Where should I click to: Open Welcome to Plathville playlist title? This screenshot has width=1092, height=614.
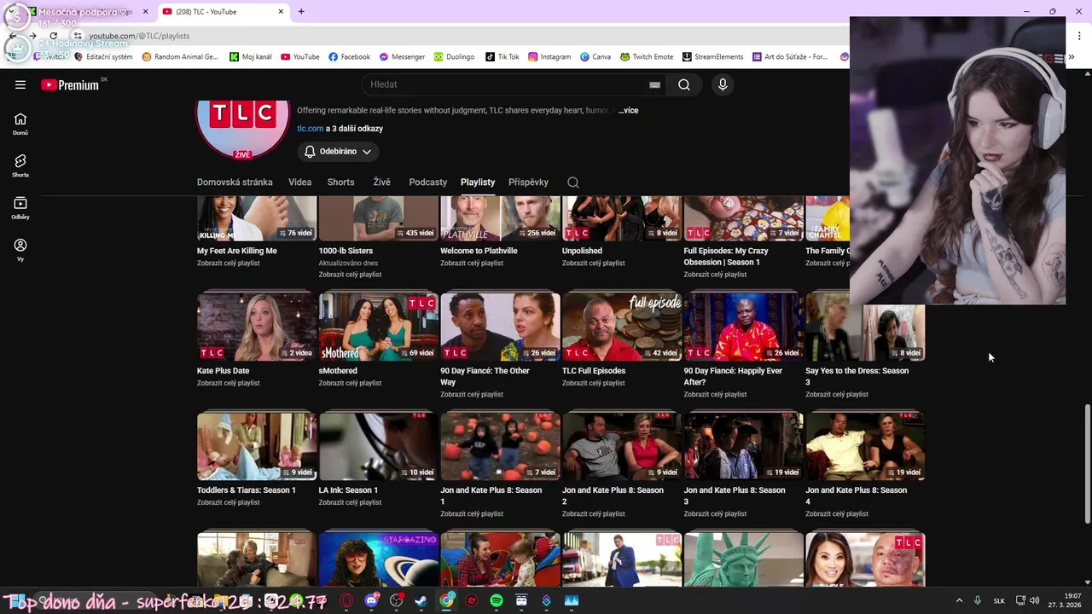pyautogui.click(x=479, y=251)
